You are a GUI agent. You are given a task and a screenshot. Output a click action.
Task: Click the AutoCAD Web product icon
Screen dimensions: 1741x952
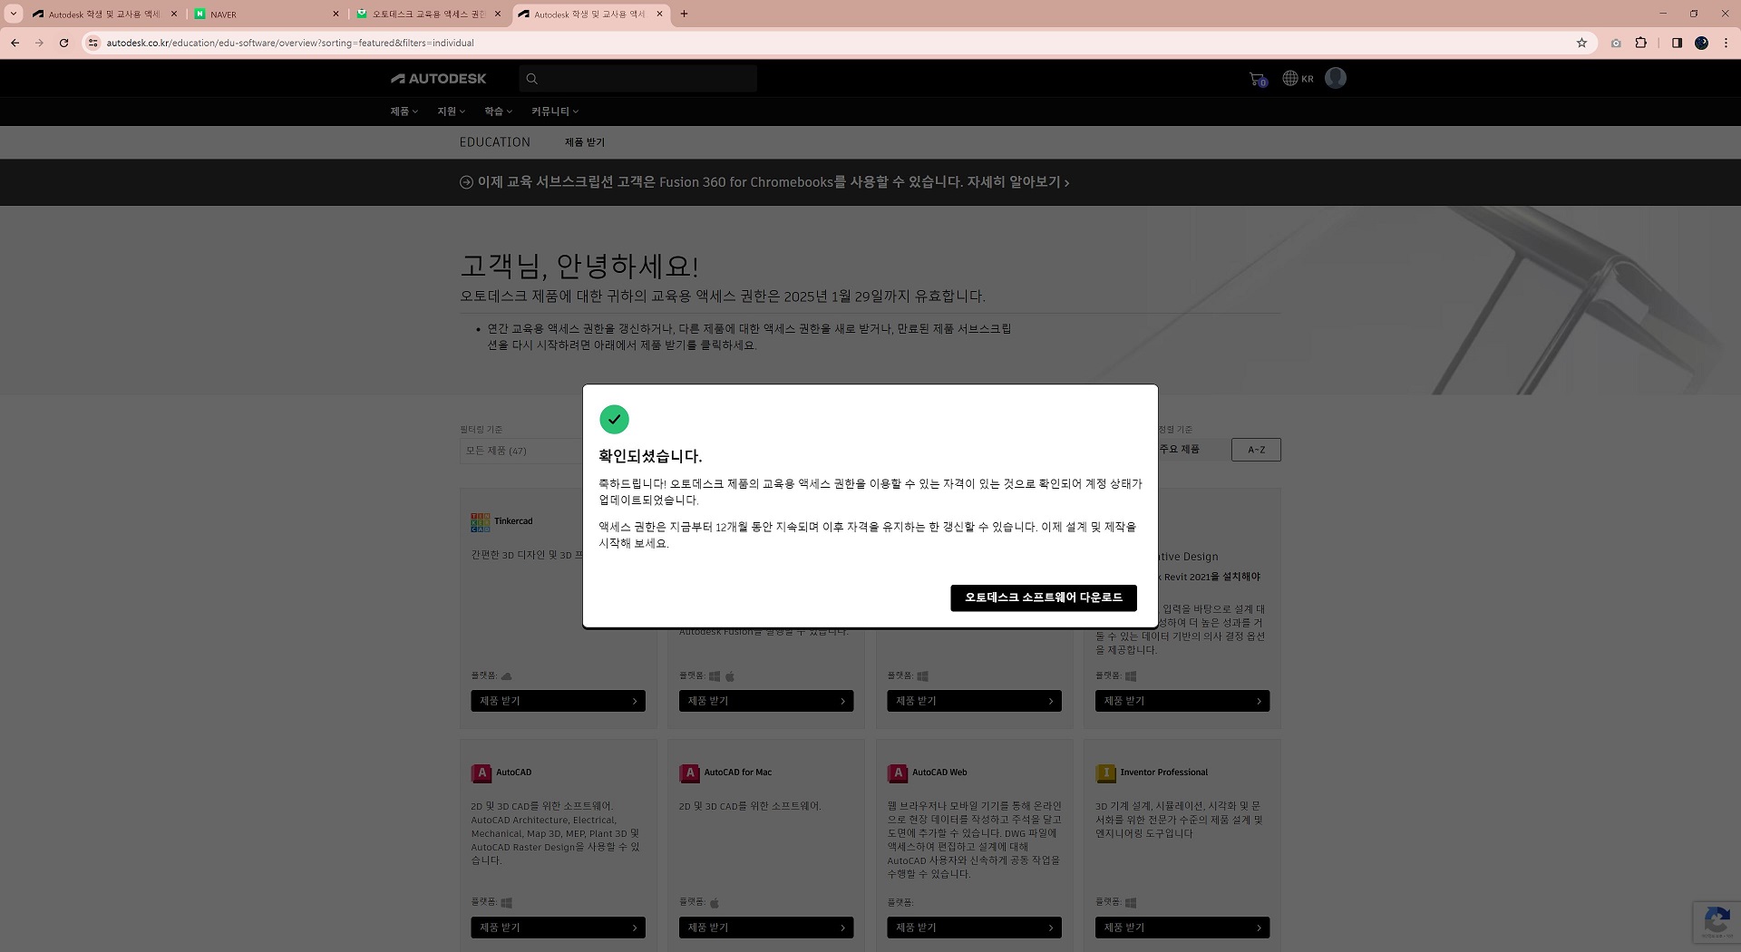(897, 773)
